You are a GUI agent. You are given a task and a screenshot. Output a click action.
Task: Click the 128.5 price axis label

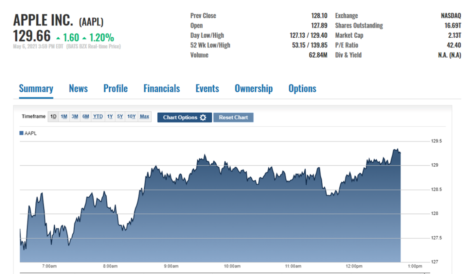(436, 189)
